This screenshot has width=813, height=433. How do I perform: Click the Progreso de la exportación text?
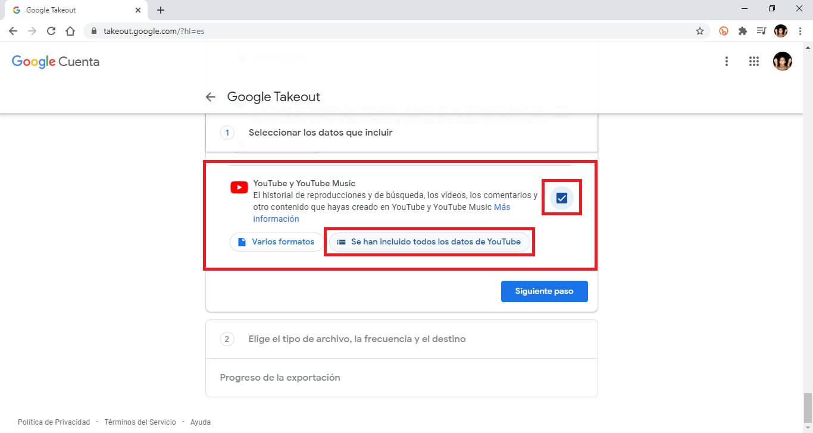(x=280, y=377)
